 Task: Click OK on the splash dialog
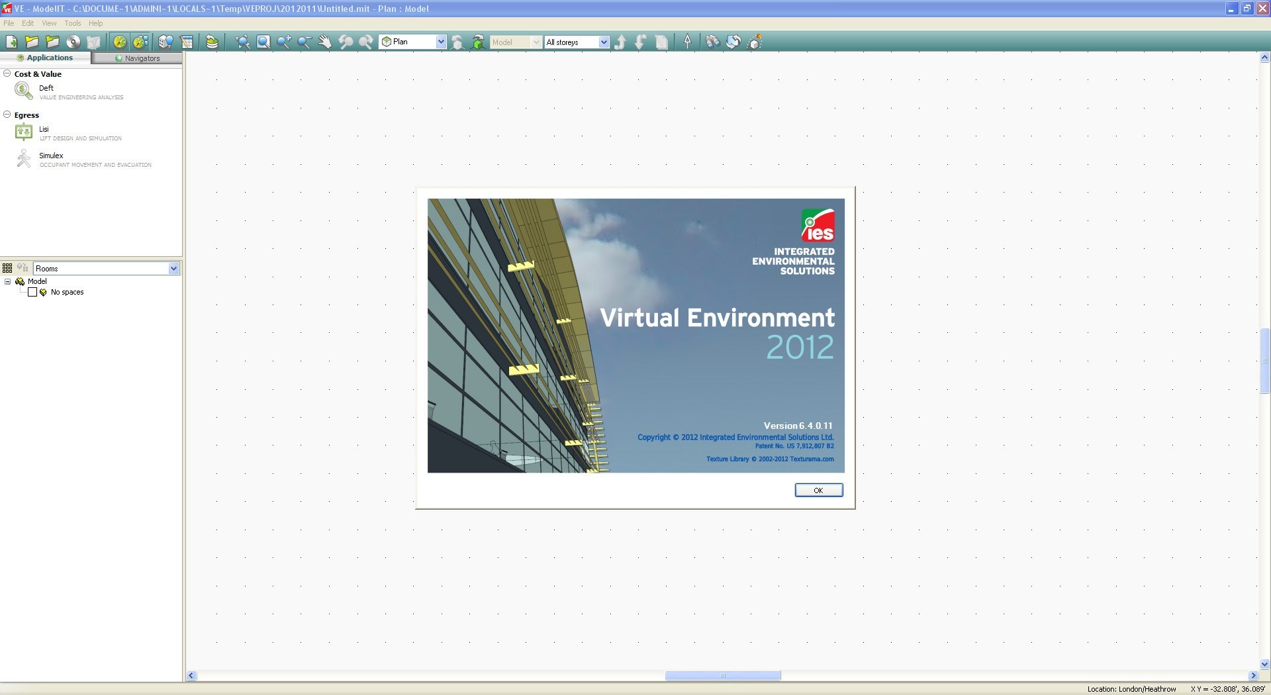(819, 490)
